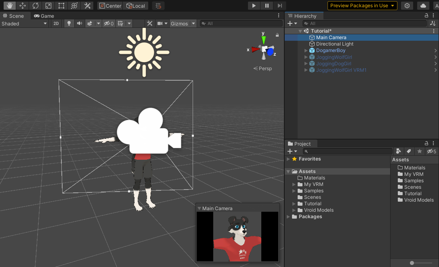Image resolution: width=439 pixels, height=267 pixels.
Task: Open the Shaded draw mode dropdown
Action: click(x=24, y=23)
